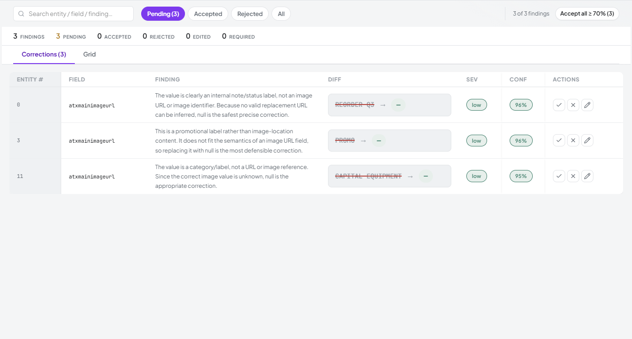
Task: Edit the CAPITAL EQUIPMENT correction
Action: [x=587, y=176]
